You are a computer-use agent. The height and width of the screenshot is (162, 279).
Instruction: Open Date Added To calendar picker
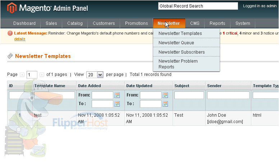pos(117,104)
